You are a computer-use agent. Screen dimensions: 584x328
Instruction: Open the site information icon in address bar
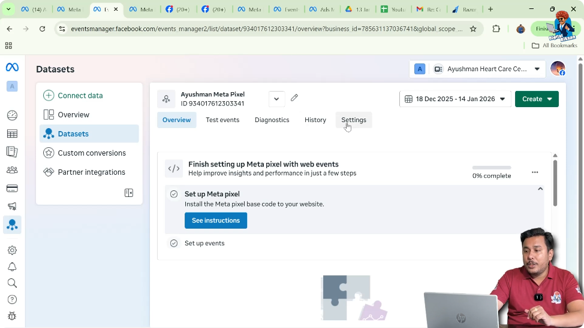[62, 29]
